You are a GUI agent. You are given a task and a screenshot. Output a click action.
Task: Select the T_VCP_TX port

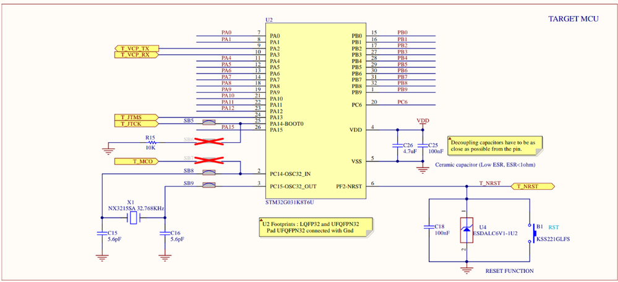pos(136,48)
